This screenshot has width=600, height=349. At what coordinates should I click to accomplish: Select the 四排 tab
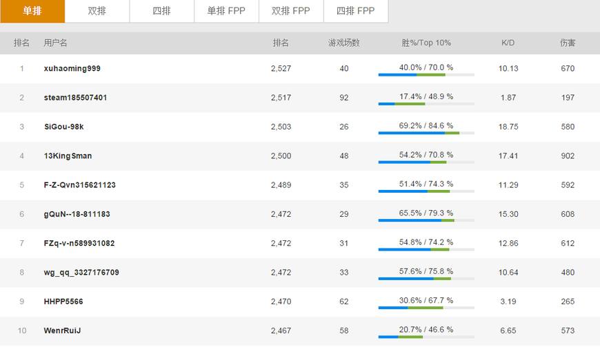point(162,11)
